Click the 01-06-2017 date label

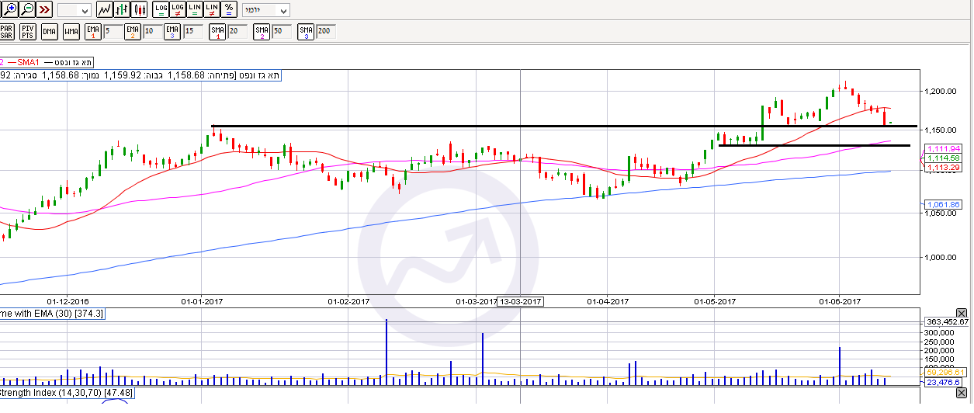[841, 301]
